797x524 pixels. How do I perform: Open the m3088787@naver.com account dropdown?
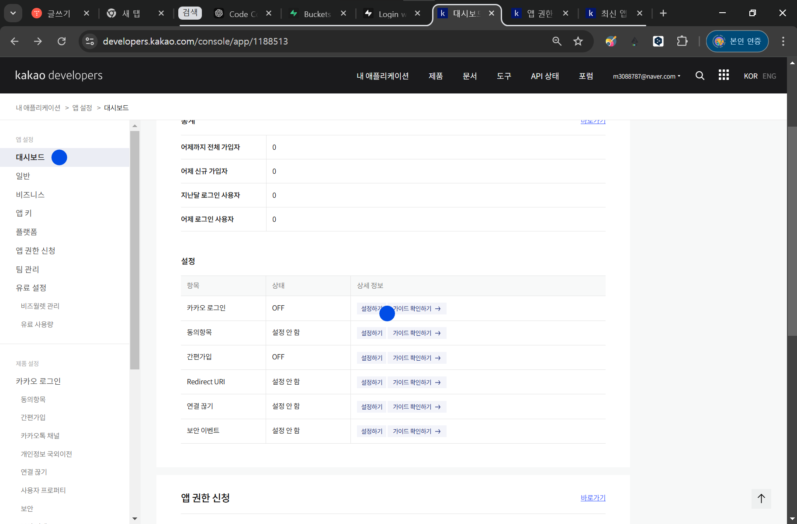(x=646, y=76)
